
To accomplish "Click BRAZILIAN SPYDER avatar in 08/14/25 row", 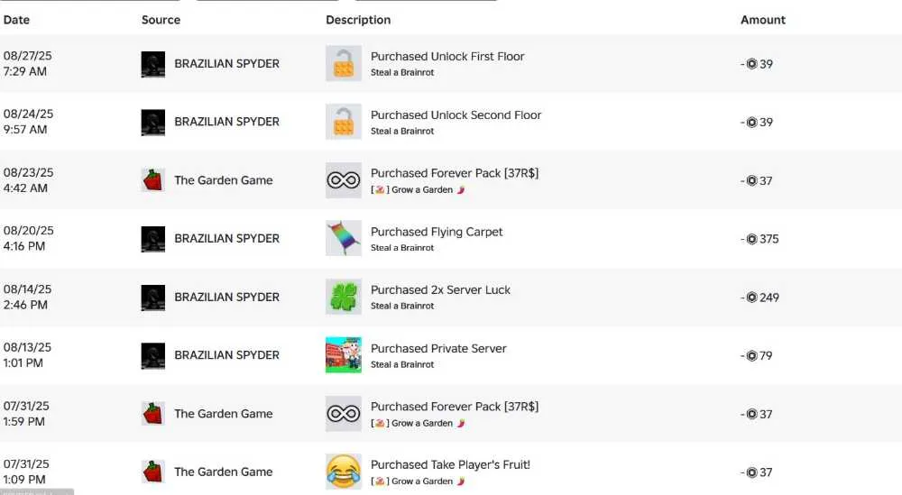I will pos(153,298).
